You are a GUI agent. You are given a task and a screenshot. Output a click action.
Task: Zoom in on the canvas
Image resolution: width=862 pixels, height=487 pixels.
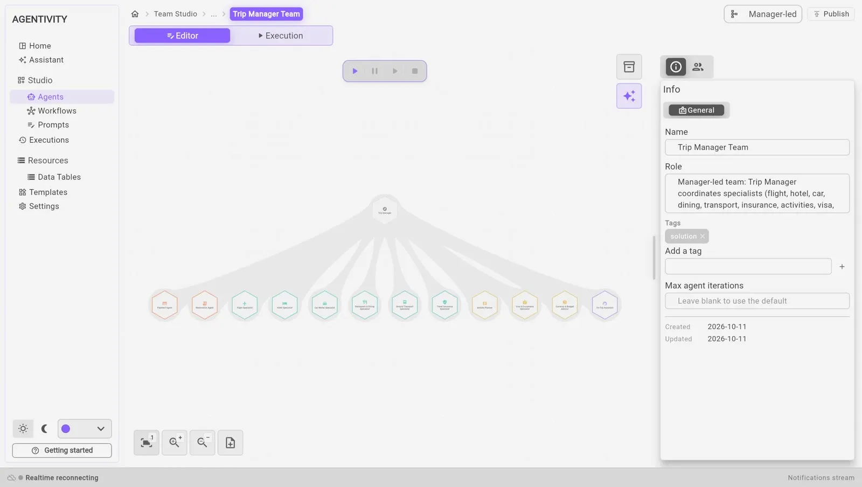tap(175, 443)
